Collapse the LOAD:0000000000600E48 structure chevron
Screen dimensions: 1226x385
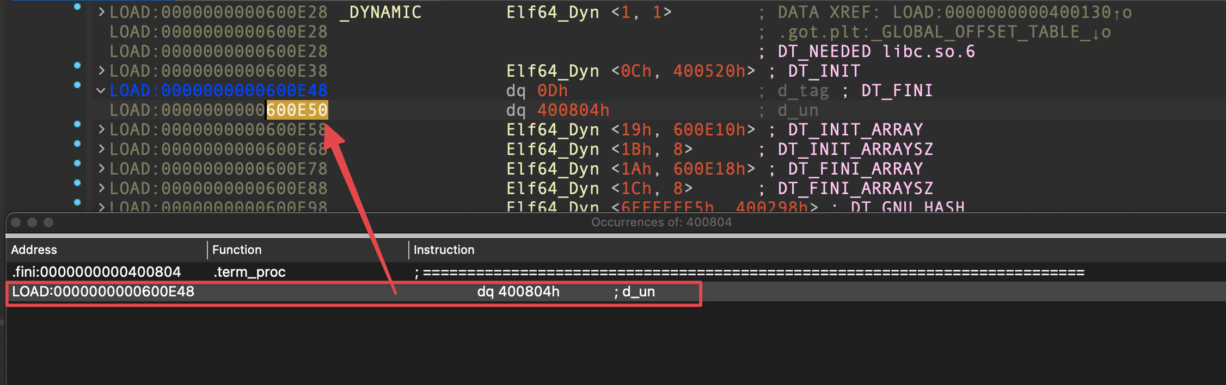(101, 90)
